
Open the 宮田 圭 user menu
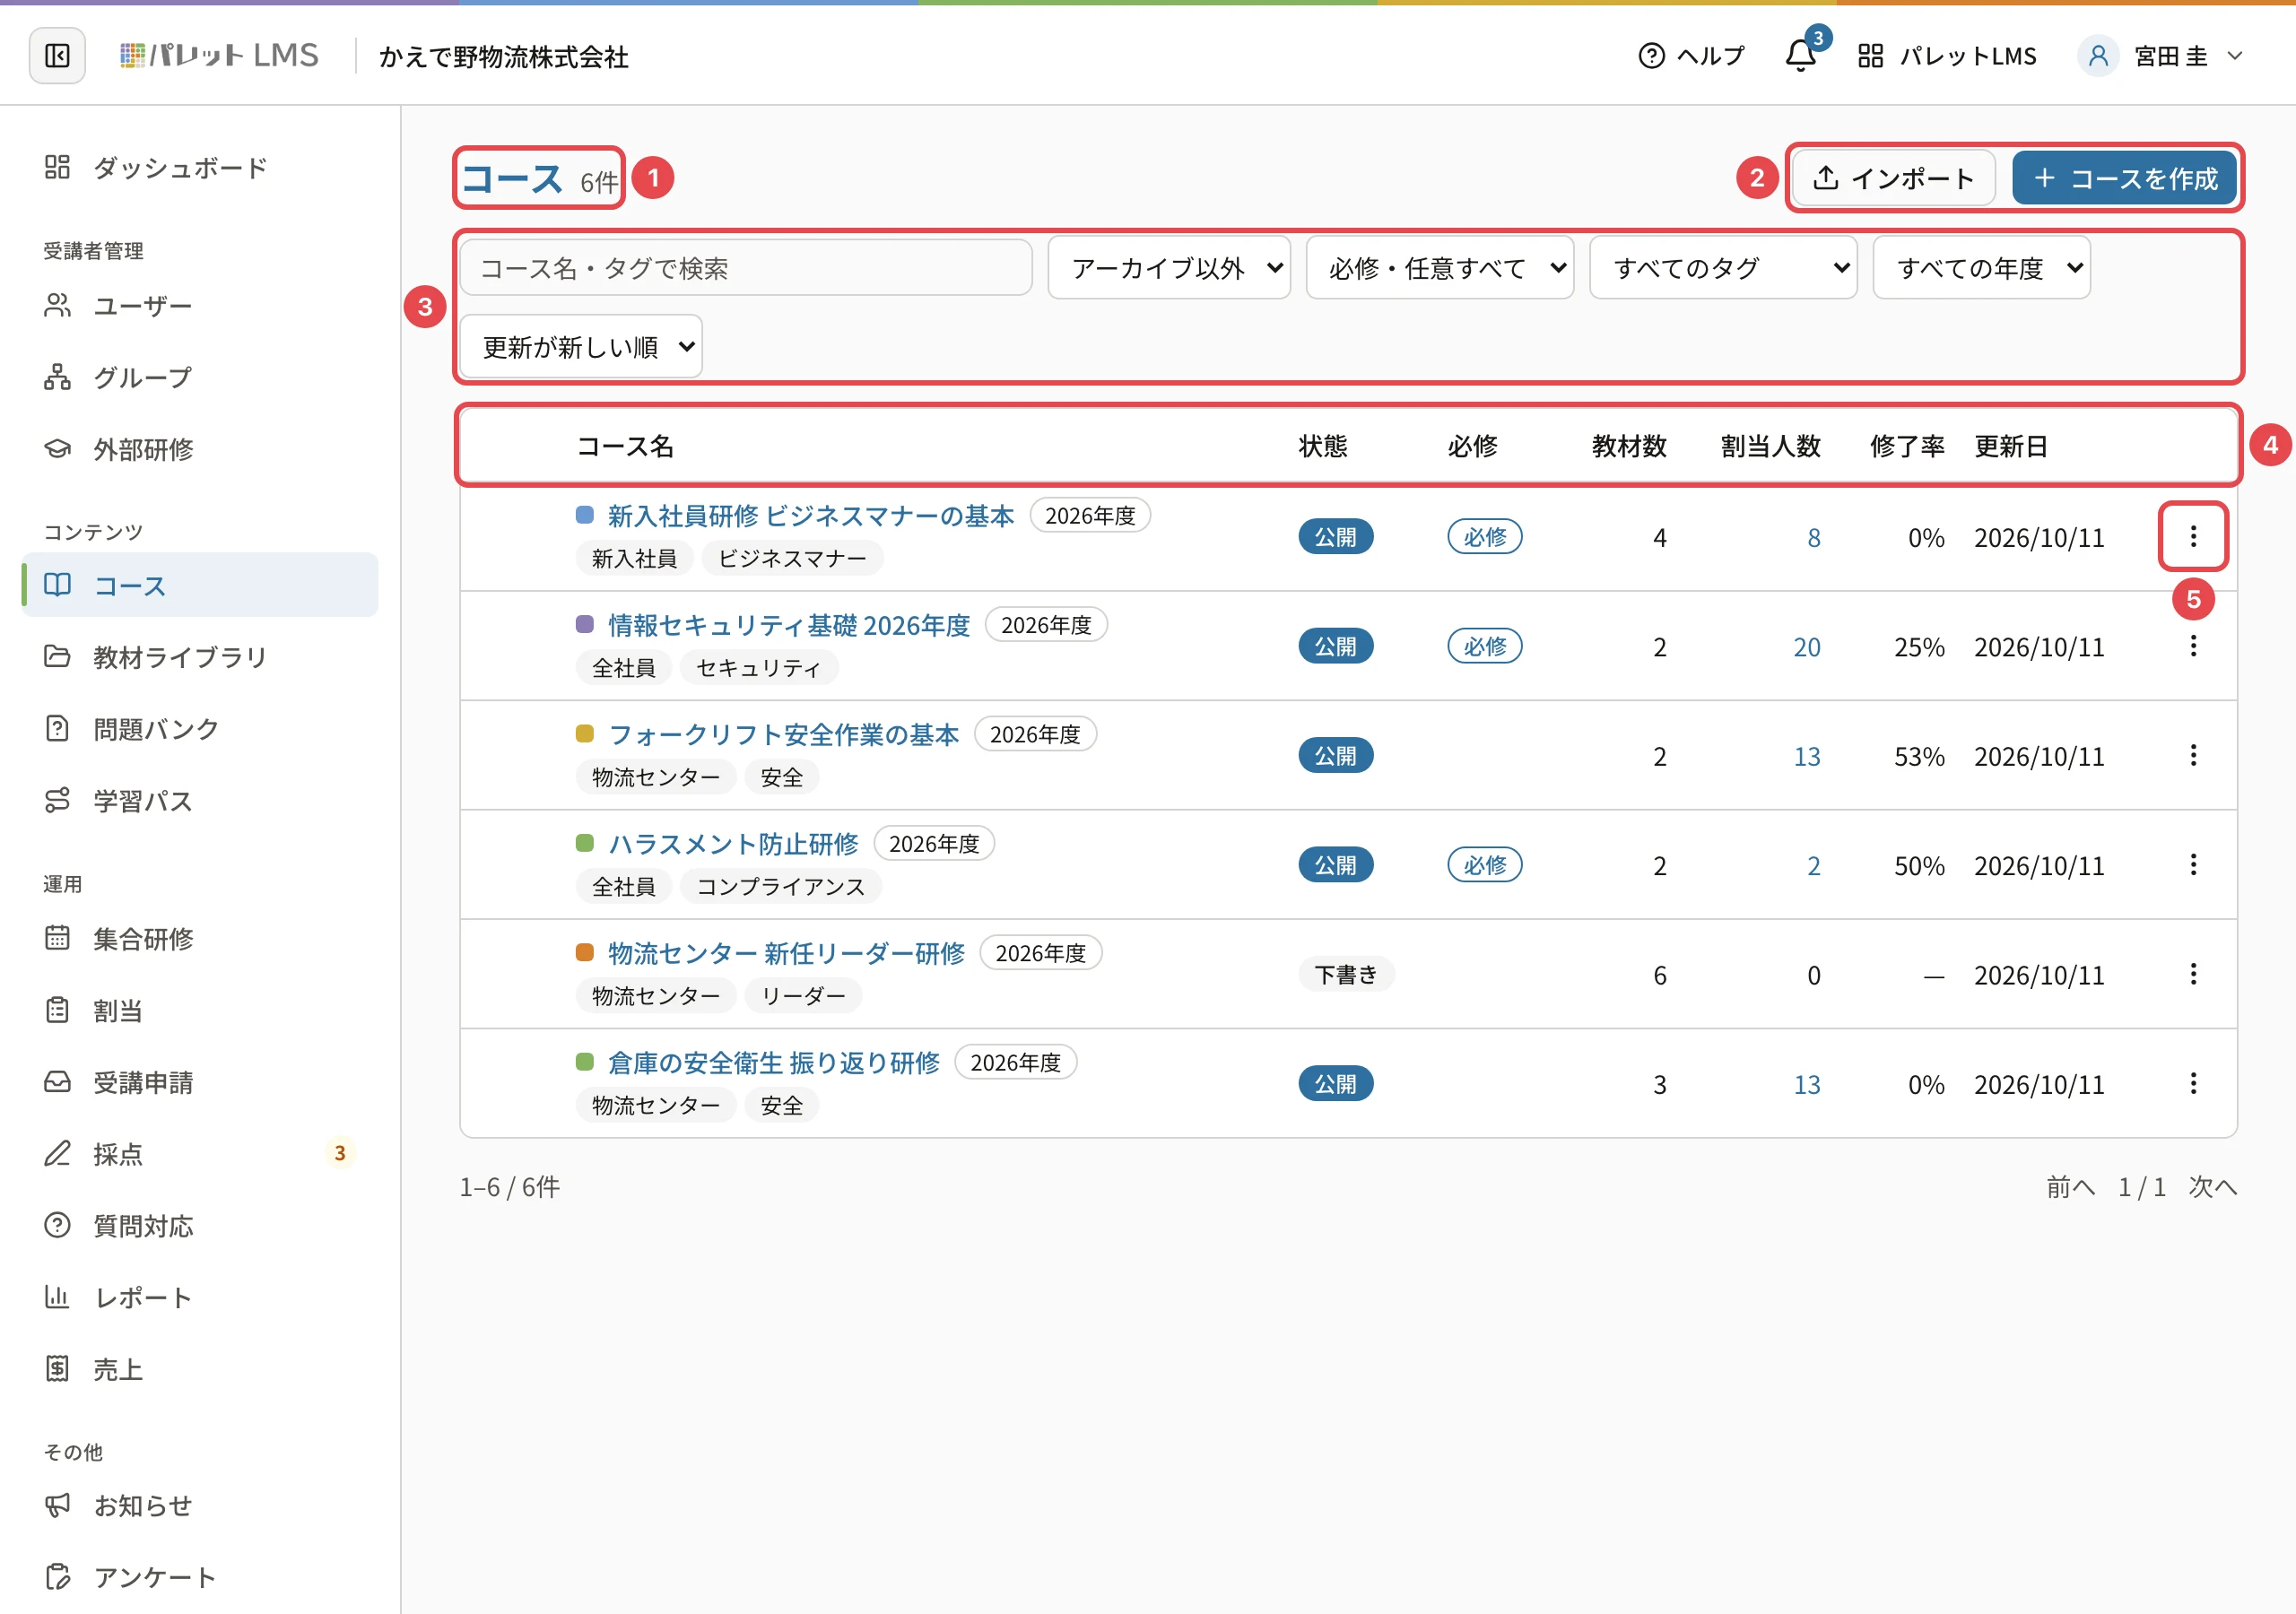[2161, 56]
